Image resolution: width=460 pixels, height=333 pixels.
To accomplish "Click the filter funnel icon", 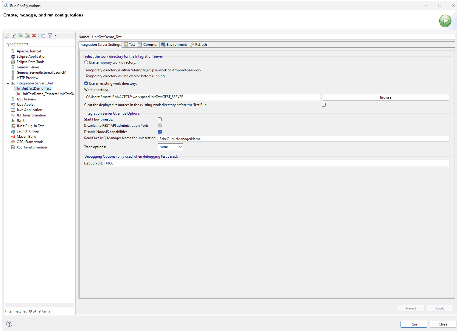I will (50, 36).
